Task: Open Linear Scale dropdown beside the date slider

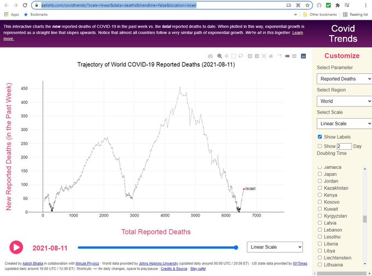Action: coord(275,247)
